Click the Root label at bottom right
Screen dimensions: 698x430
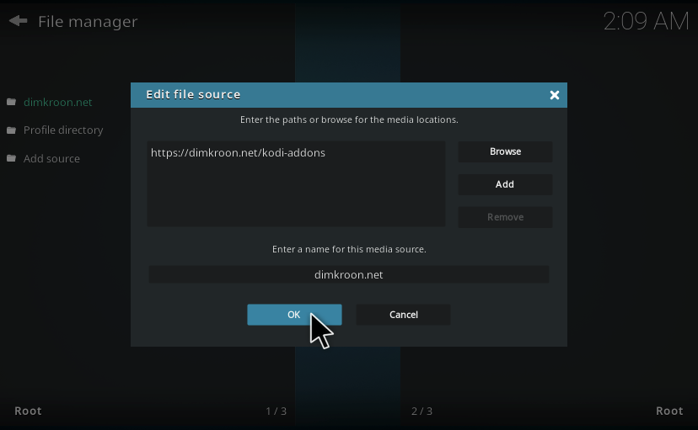(x=669, y=411)
